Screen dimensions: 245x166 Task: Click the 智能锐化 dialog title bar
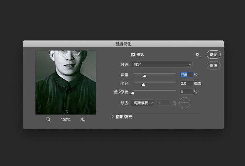pyautogui.click(x=123, y=44)
